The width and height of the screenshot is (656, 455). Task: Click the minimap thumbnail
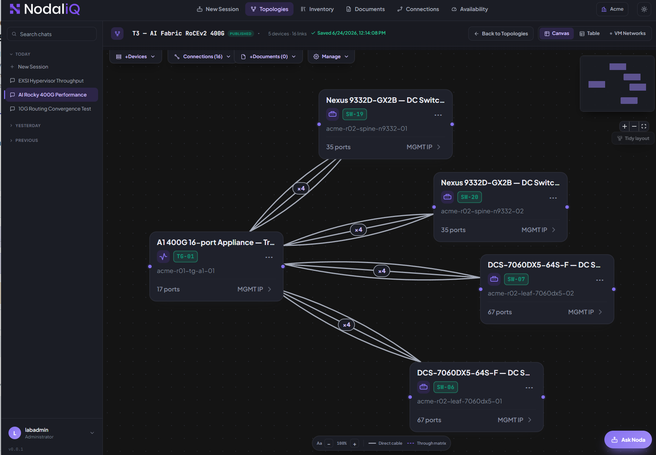617,84
